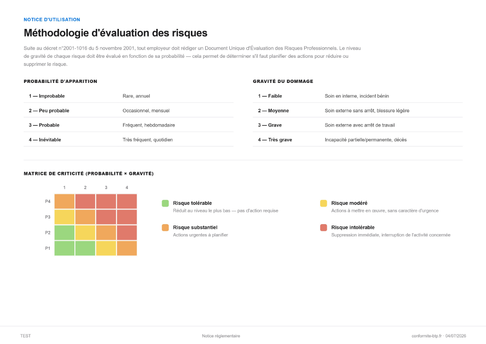
Task: Click the '3 — Grave' severity row
Action: [x=358, y=125]
